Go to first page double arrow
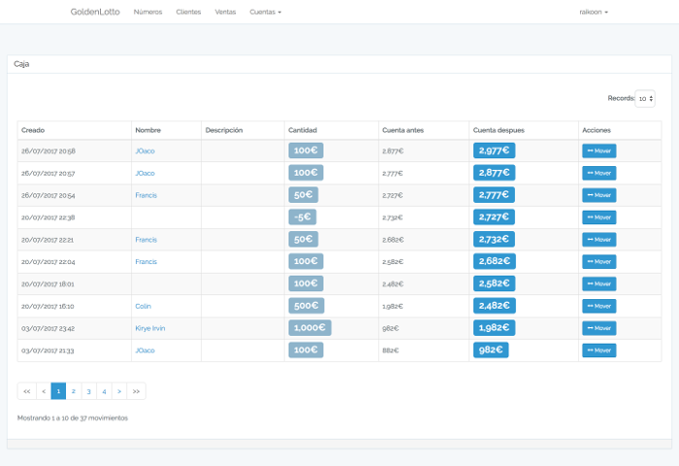This screenshot has width=679, height=466. pos(26,391)
